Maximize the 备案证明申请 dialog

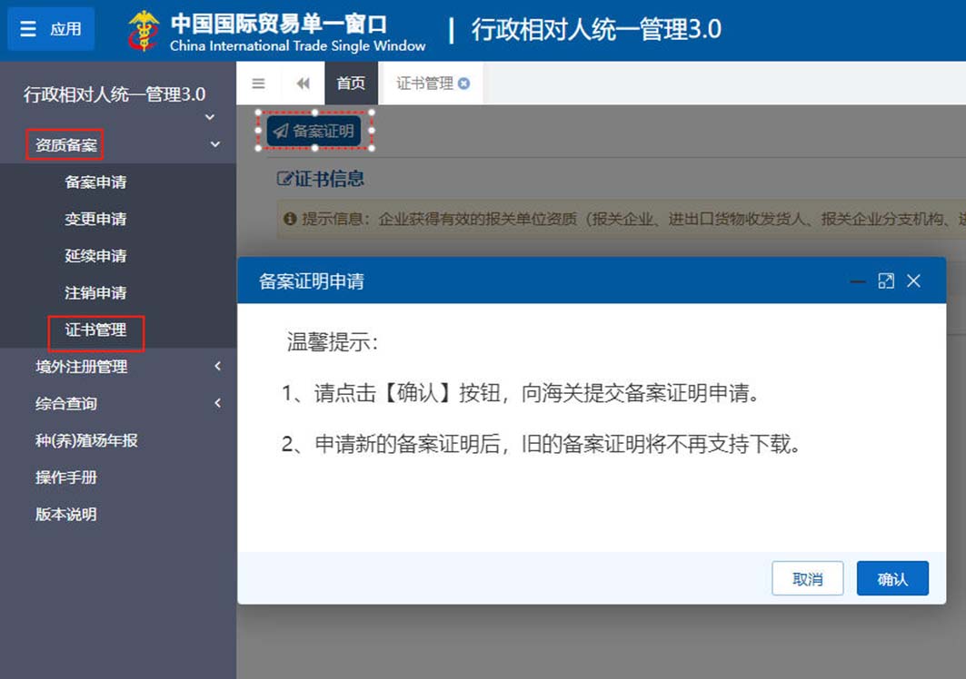point(886,280)
